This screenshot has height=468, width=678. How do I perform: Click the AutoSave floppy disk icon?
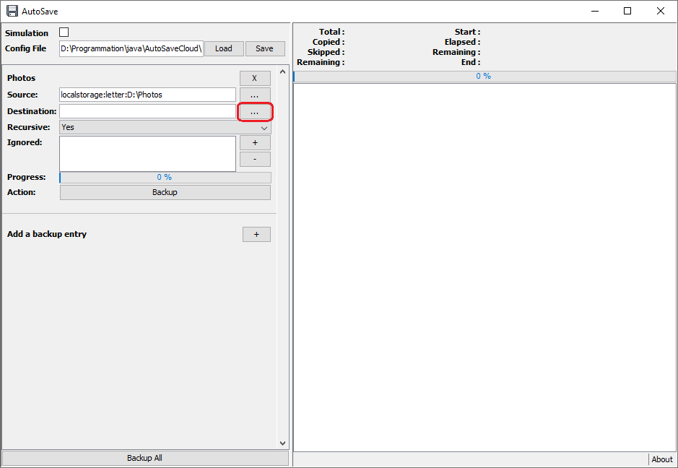coord(12,12)
